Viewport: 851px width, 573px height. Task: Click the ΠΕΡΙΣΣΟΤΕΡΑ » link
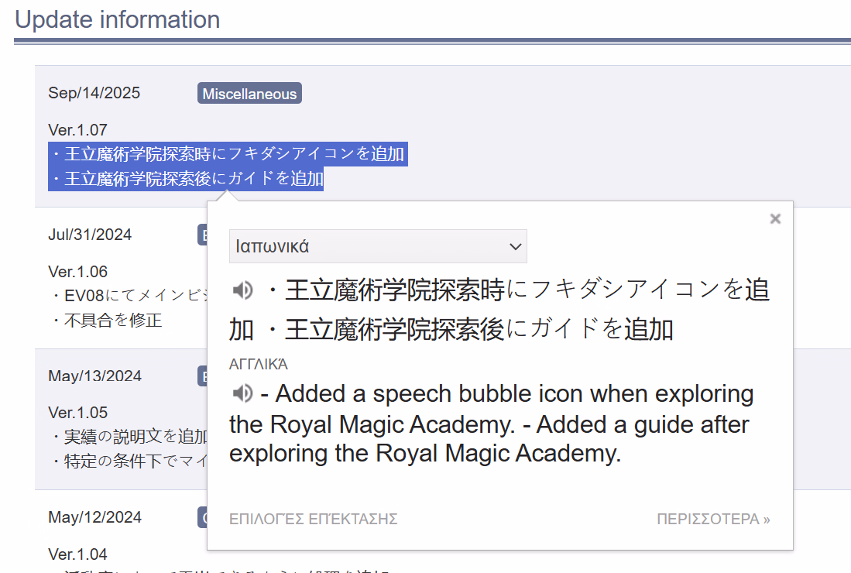point(713,519)
